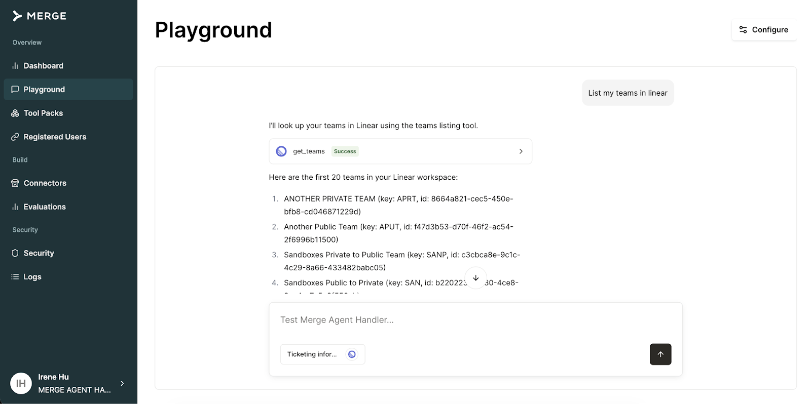Open Tool Packs section
Image resolution: width=811 pixels, height=404 pixels.
click(x=68, y=113)
